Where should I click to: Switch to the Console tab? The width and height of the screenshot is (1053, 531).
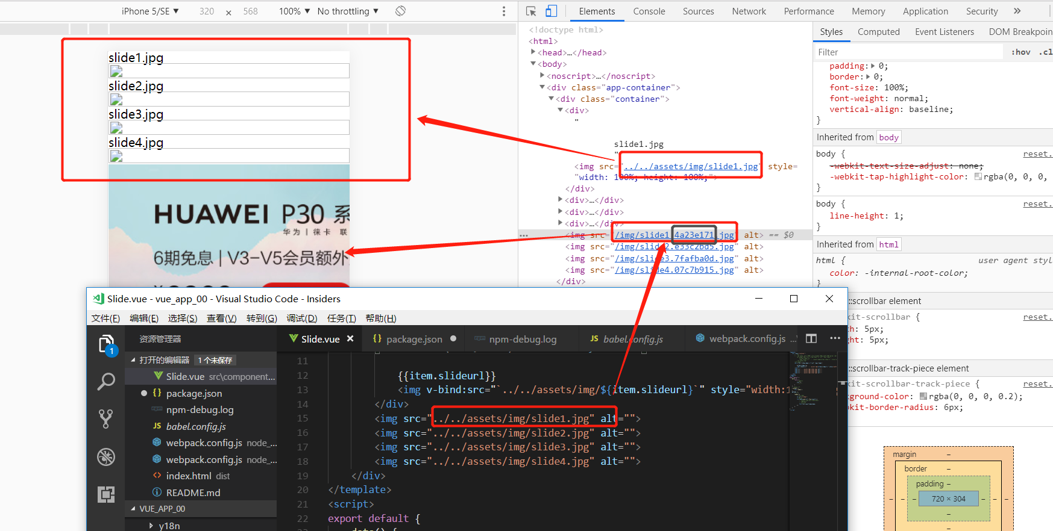click(x=649, y=11)
